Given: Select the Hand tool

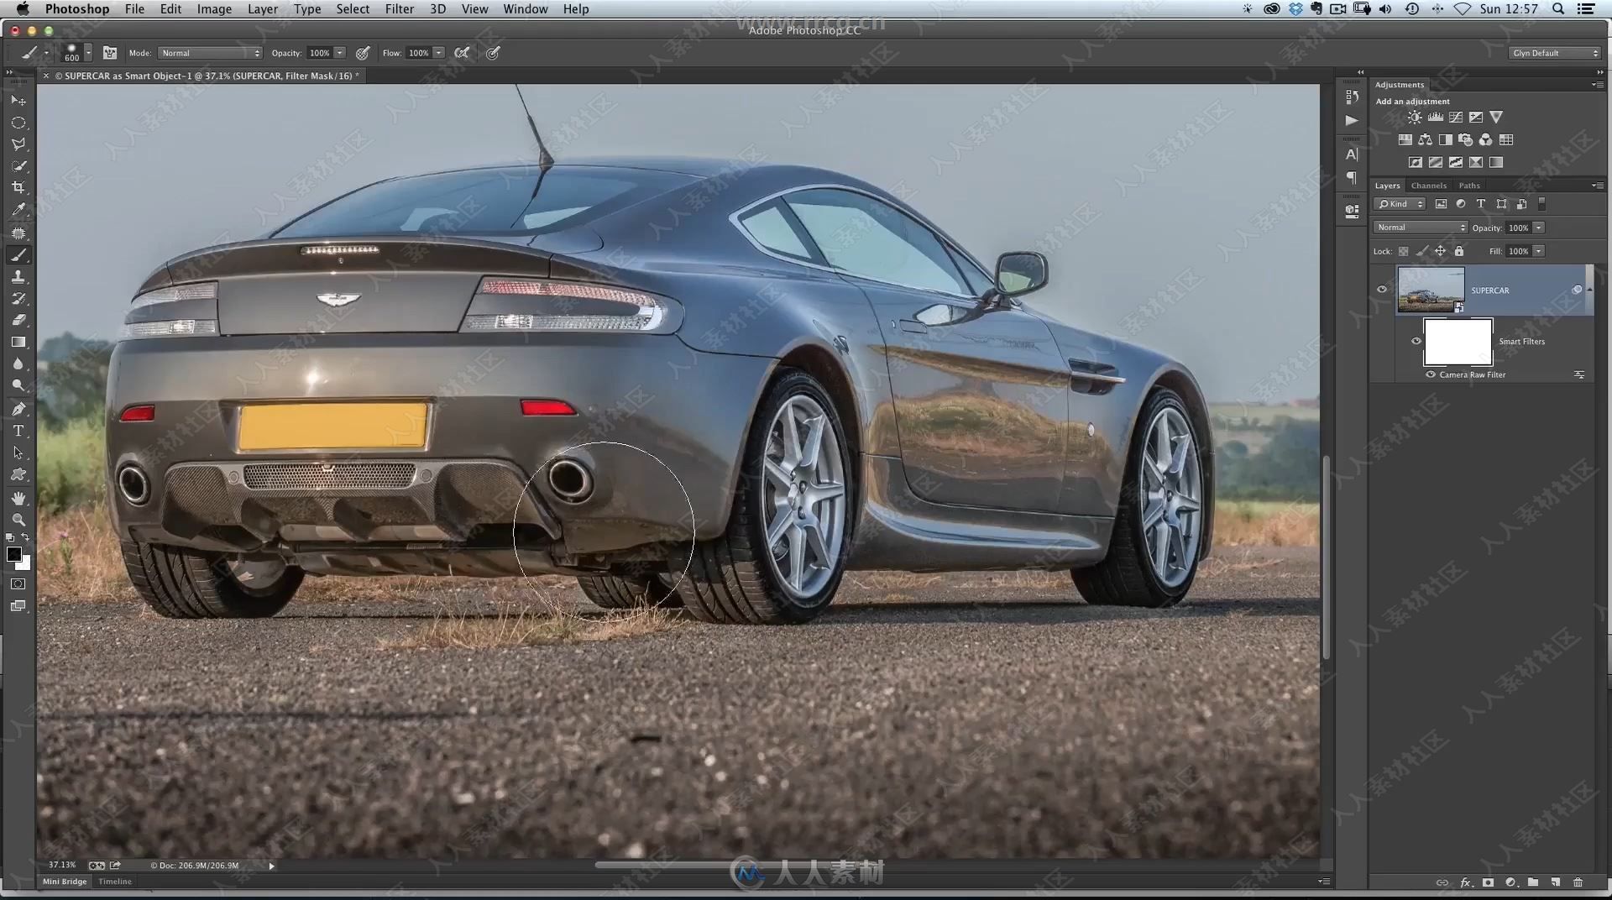Looking at the screenshot, I should pyautogui.click(x=18, y=498).
